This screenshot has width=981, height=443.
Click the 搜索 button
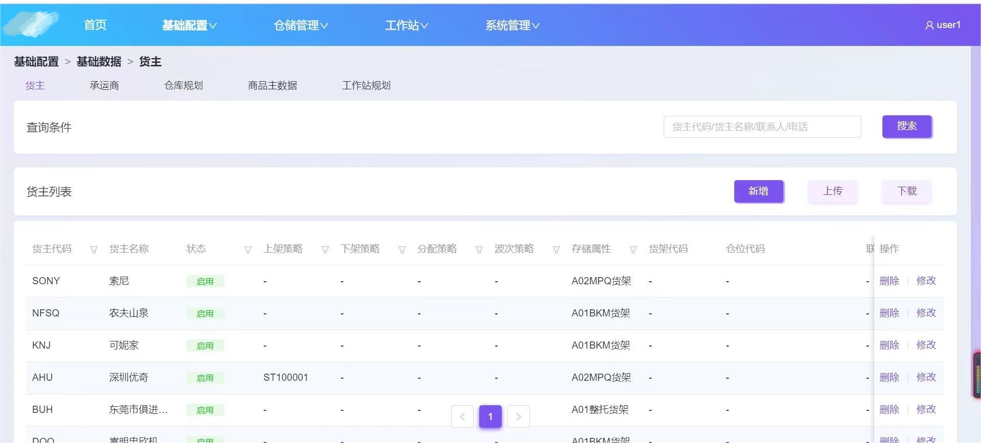[x=907, y=126]
